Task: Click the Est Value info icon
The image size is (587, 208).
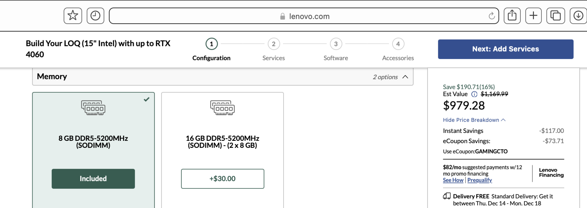Action: [474, 94]
